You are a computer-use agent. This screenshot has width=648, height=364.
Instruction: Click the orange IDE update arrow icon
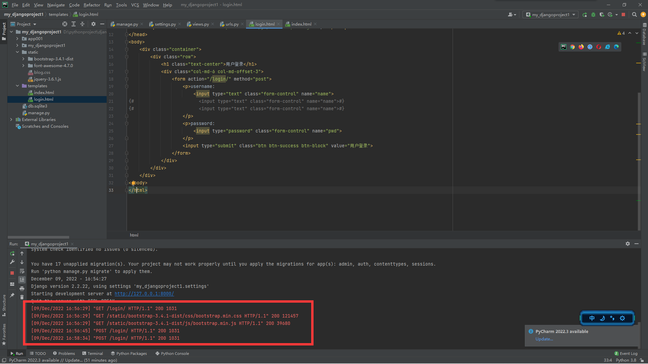click(x=643, y=14)
